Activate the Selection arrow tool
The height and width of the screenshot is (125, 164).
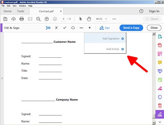coord(81,19)
